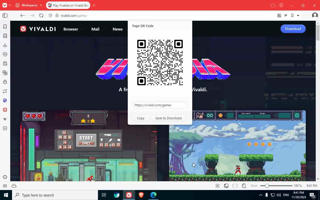Toggle images and animations icon

click(226, 186)
